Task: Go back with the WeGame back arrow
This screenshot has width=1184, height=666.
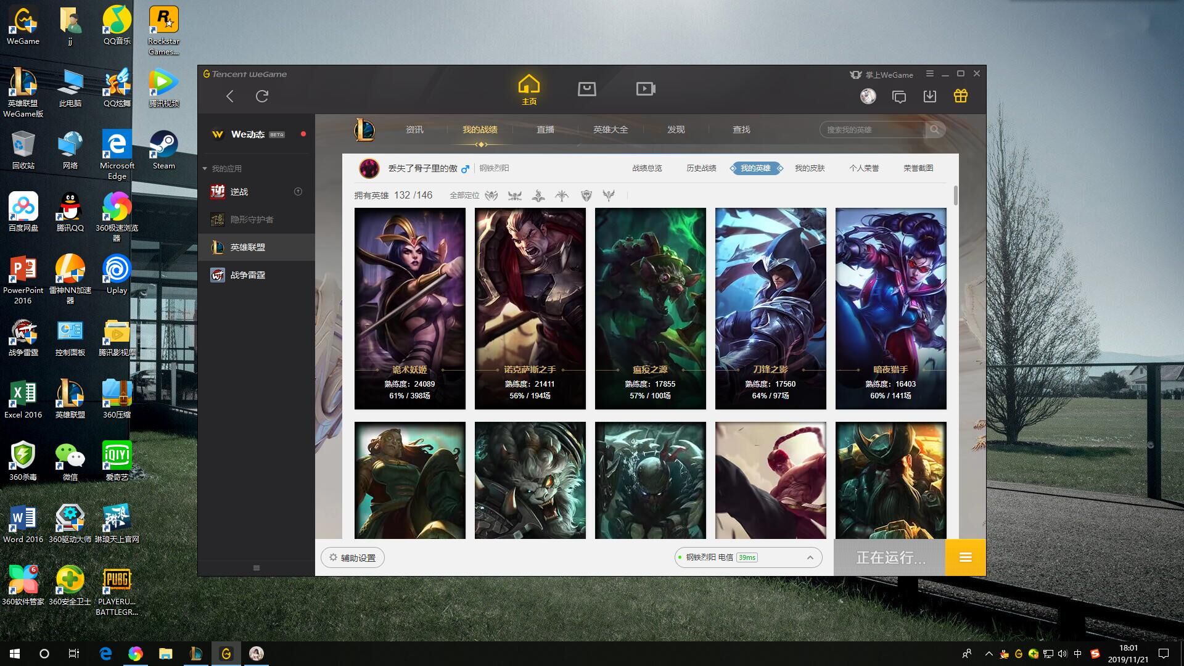Action: click(x=229, y=96)
